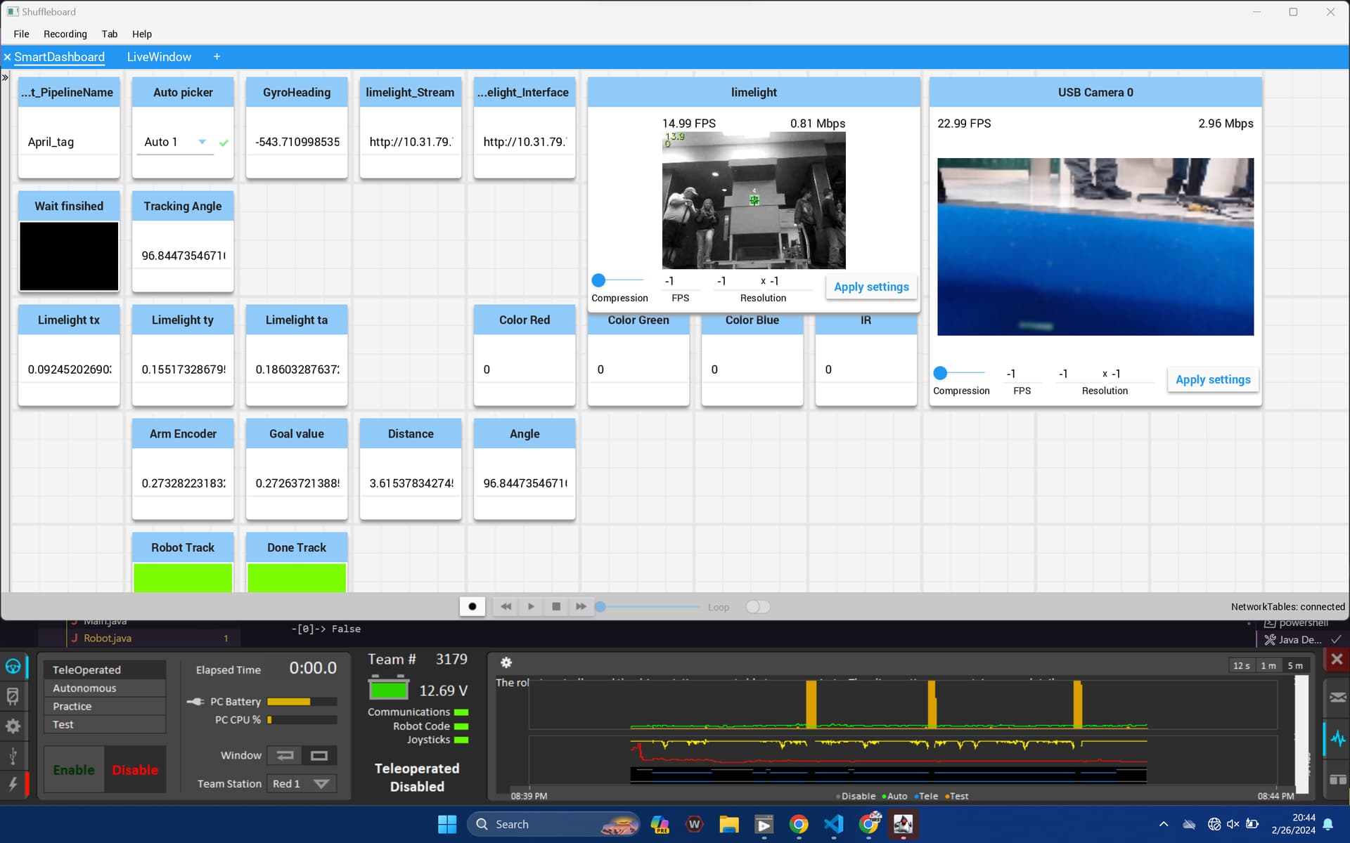Open the USB devices tab icon
This screenshot has height=843, width=1350.
coord(13,756)
